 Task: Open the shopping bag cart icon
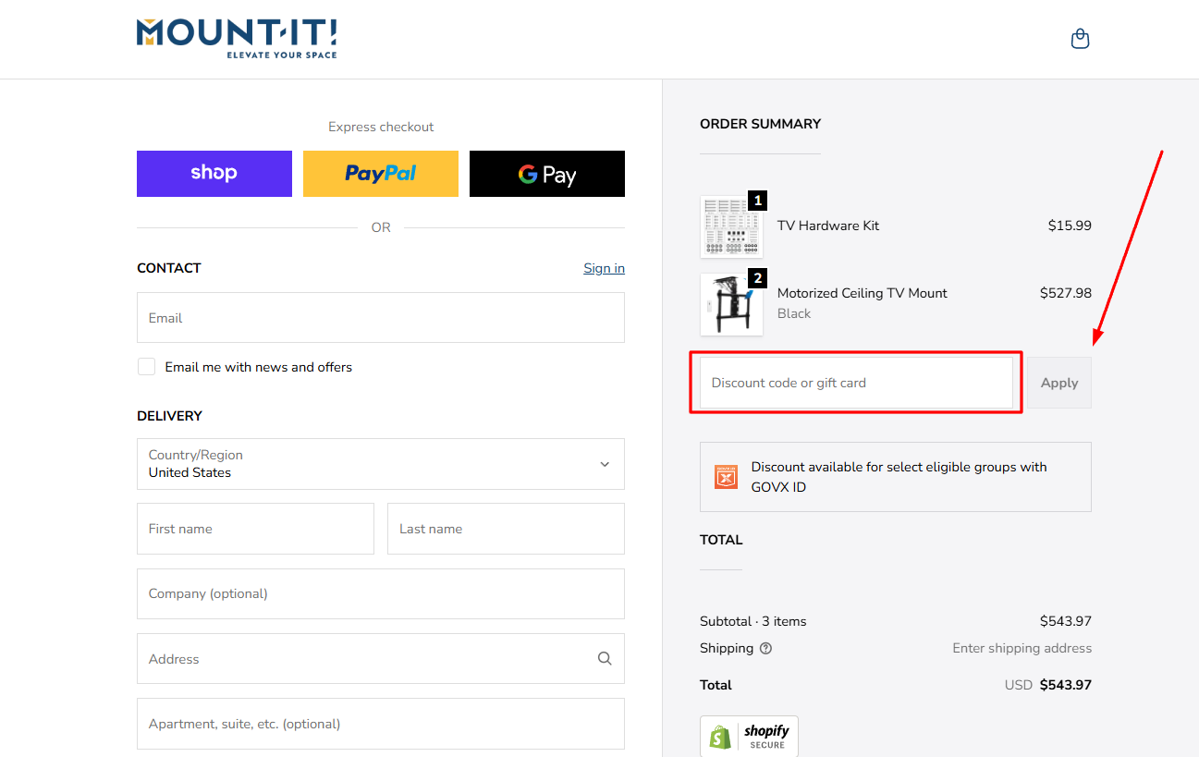1080,39
